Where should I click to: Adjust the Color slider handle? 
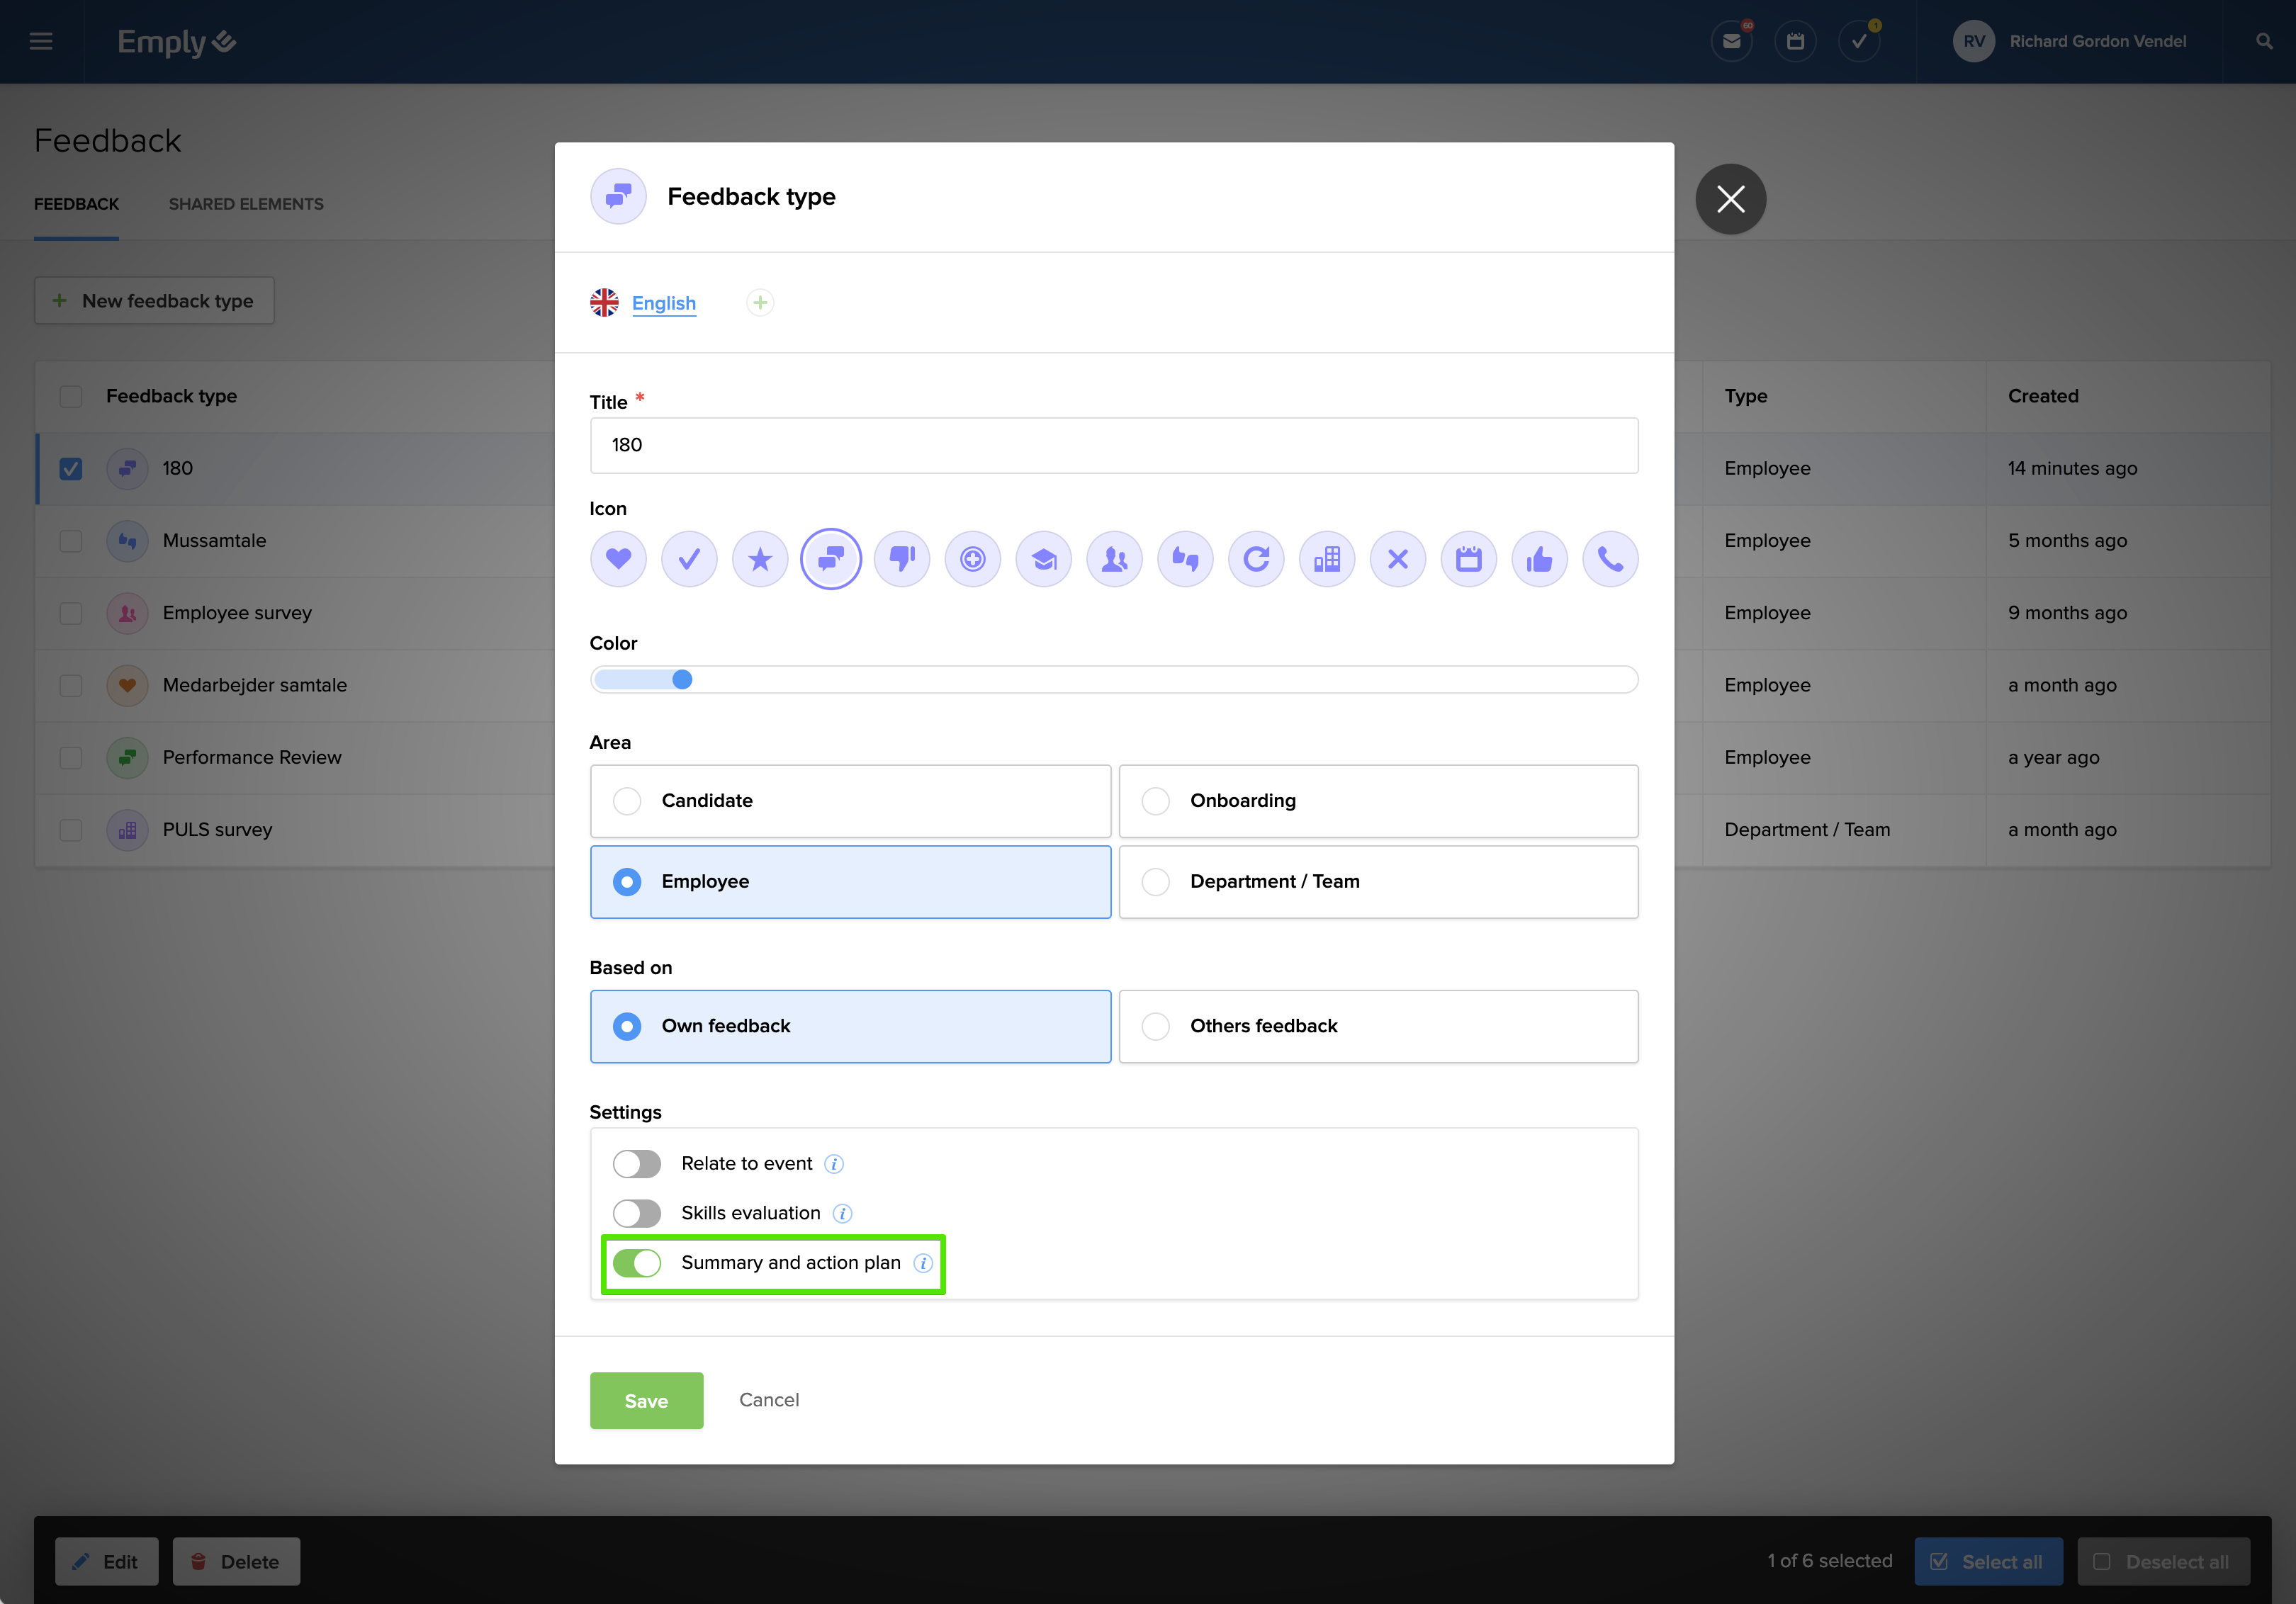click(x=682, y=680)
